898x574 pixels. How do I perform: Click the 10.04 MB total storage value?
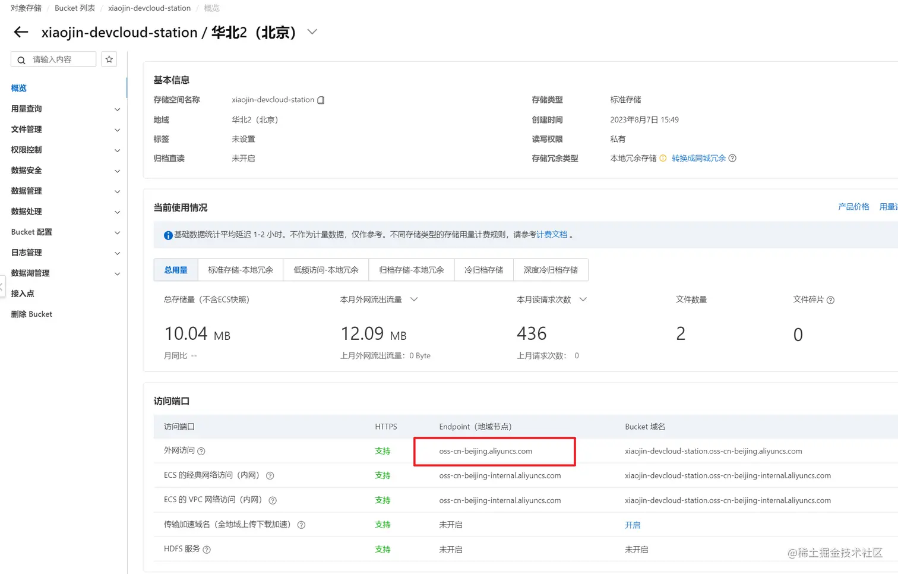click(197, 334)
